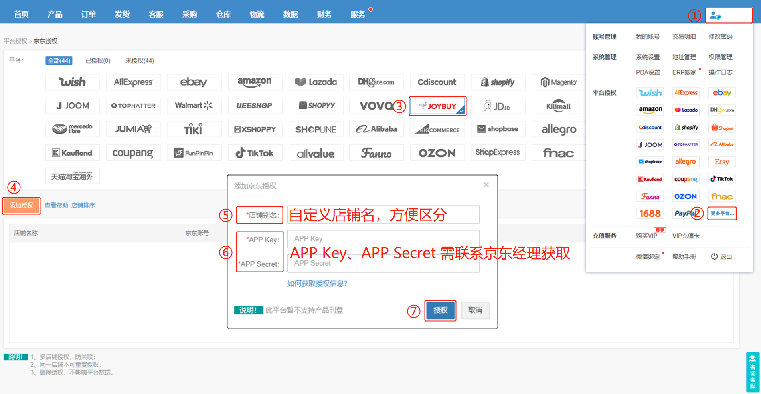Viewport: 761px width, 394px height.
Task: Open the 产品 menu
Action: 55,14
